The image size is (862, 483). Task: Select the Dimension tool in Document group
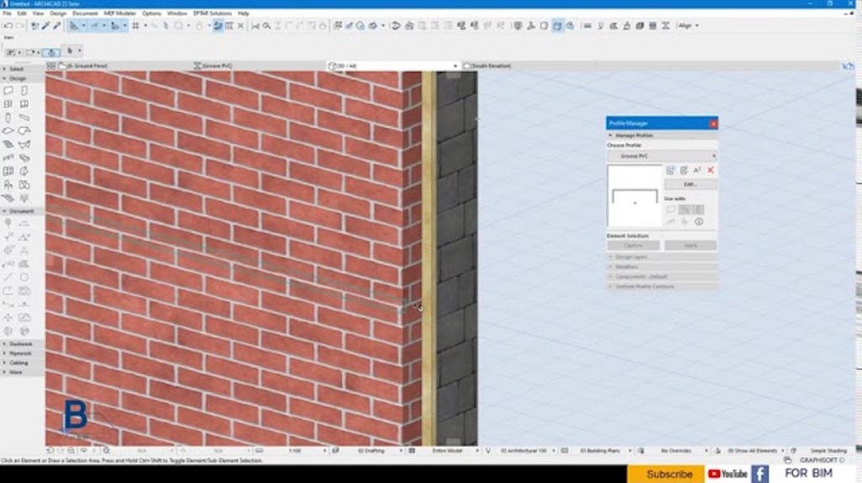[x=8, y=237]
